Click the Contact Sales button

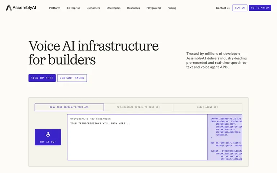click(72, 78)
